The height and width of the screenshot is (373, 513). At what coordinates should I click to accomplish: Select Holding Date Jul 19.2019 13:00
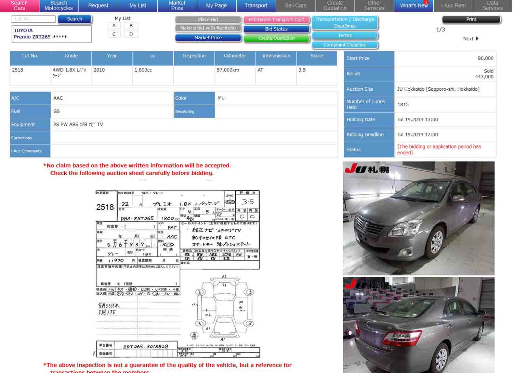point(418,119)
